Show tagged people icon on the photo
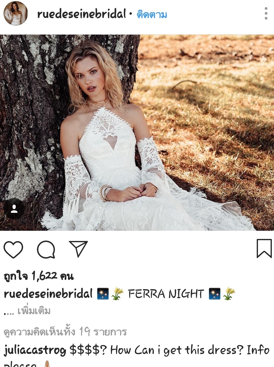Viewport: 274px width, 367px height. (x=14, y=209)
